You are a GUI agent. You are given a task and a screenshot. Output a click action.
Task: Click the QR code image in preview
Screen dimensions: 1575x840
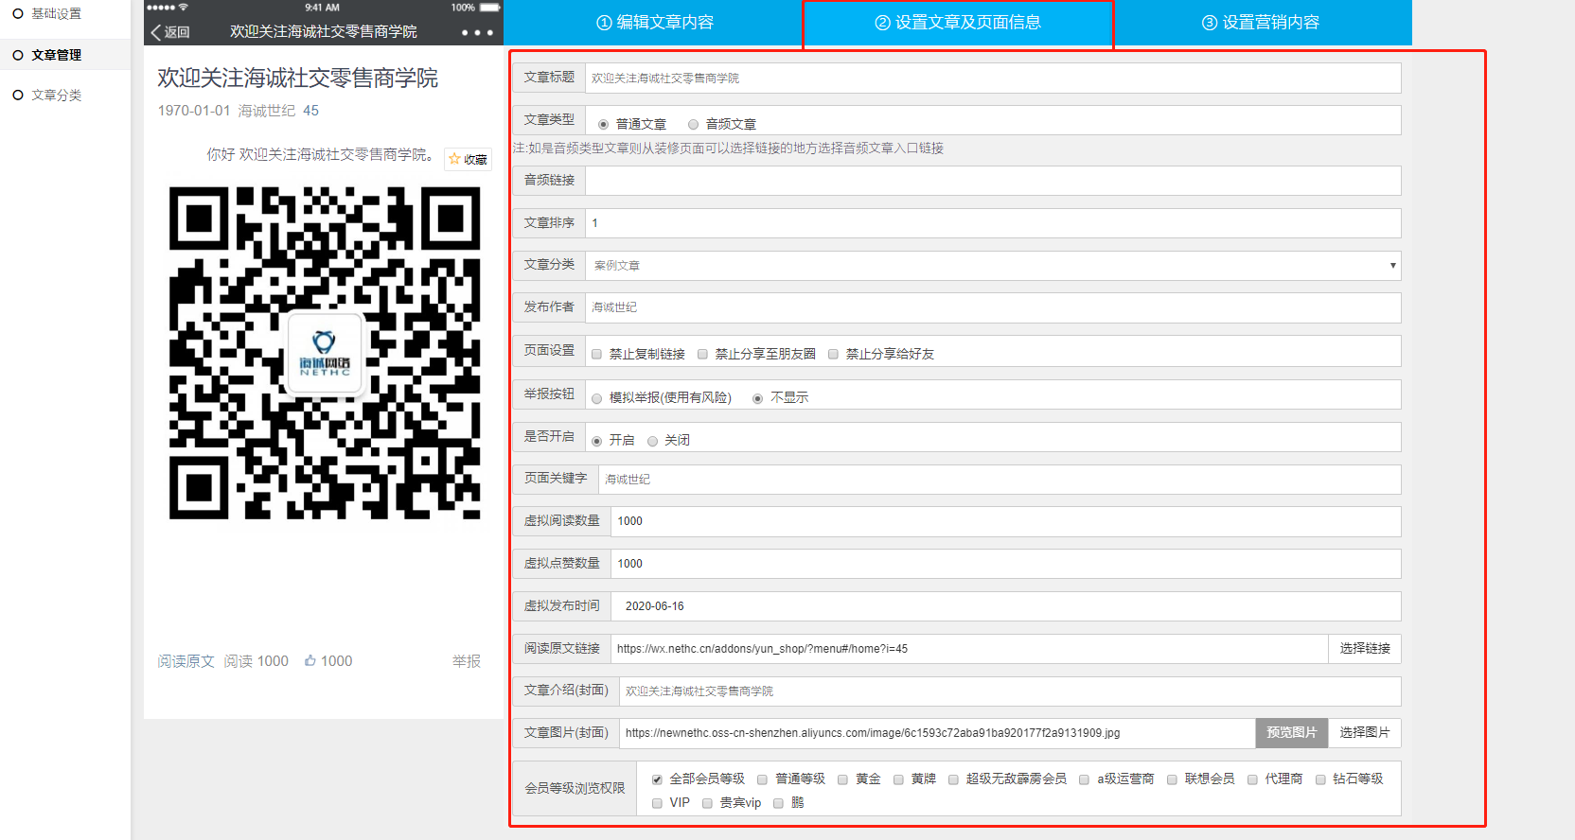point(325,353)
